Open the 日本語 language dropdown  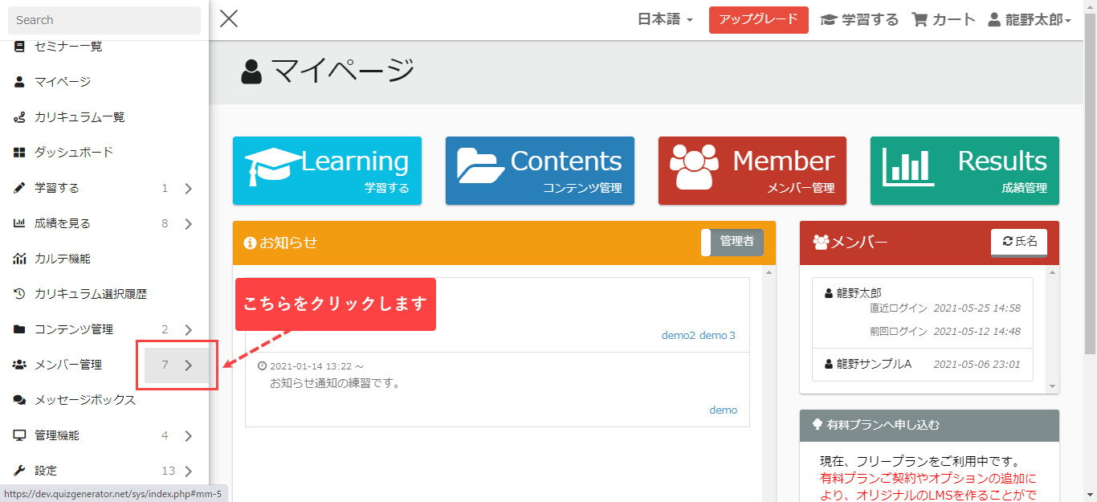665,20
